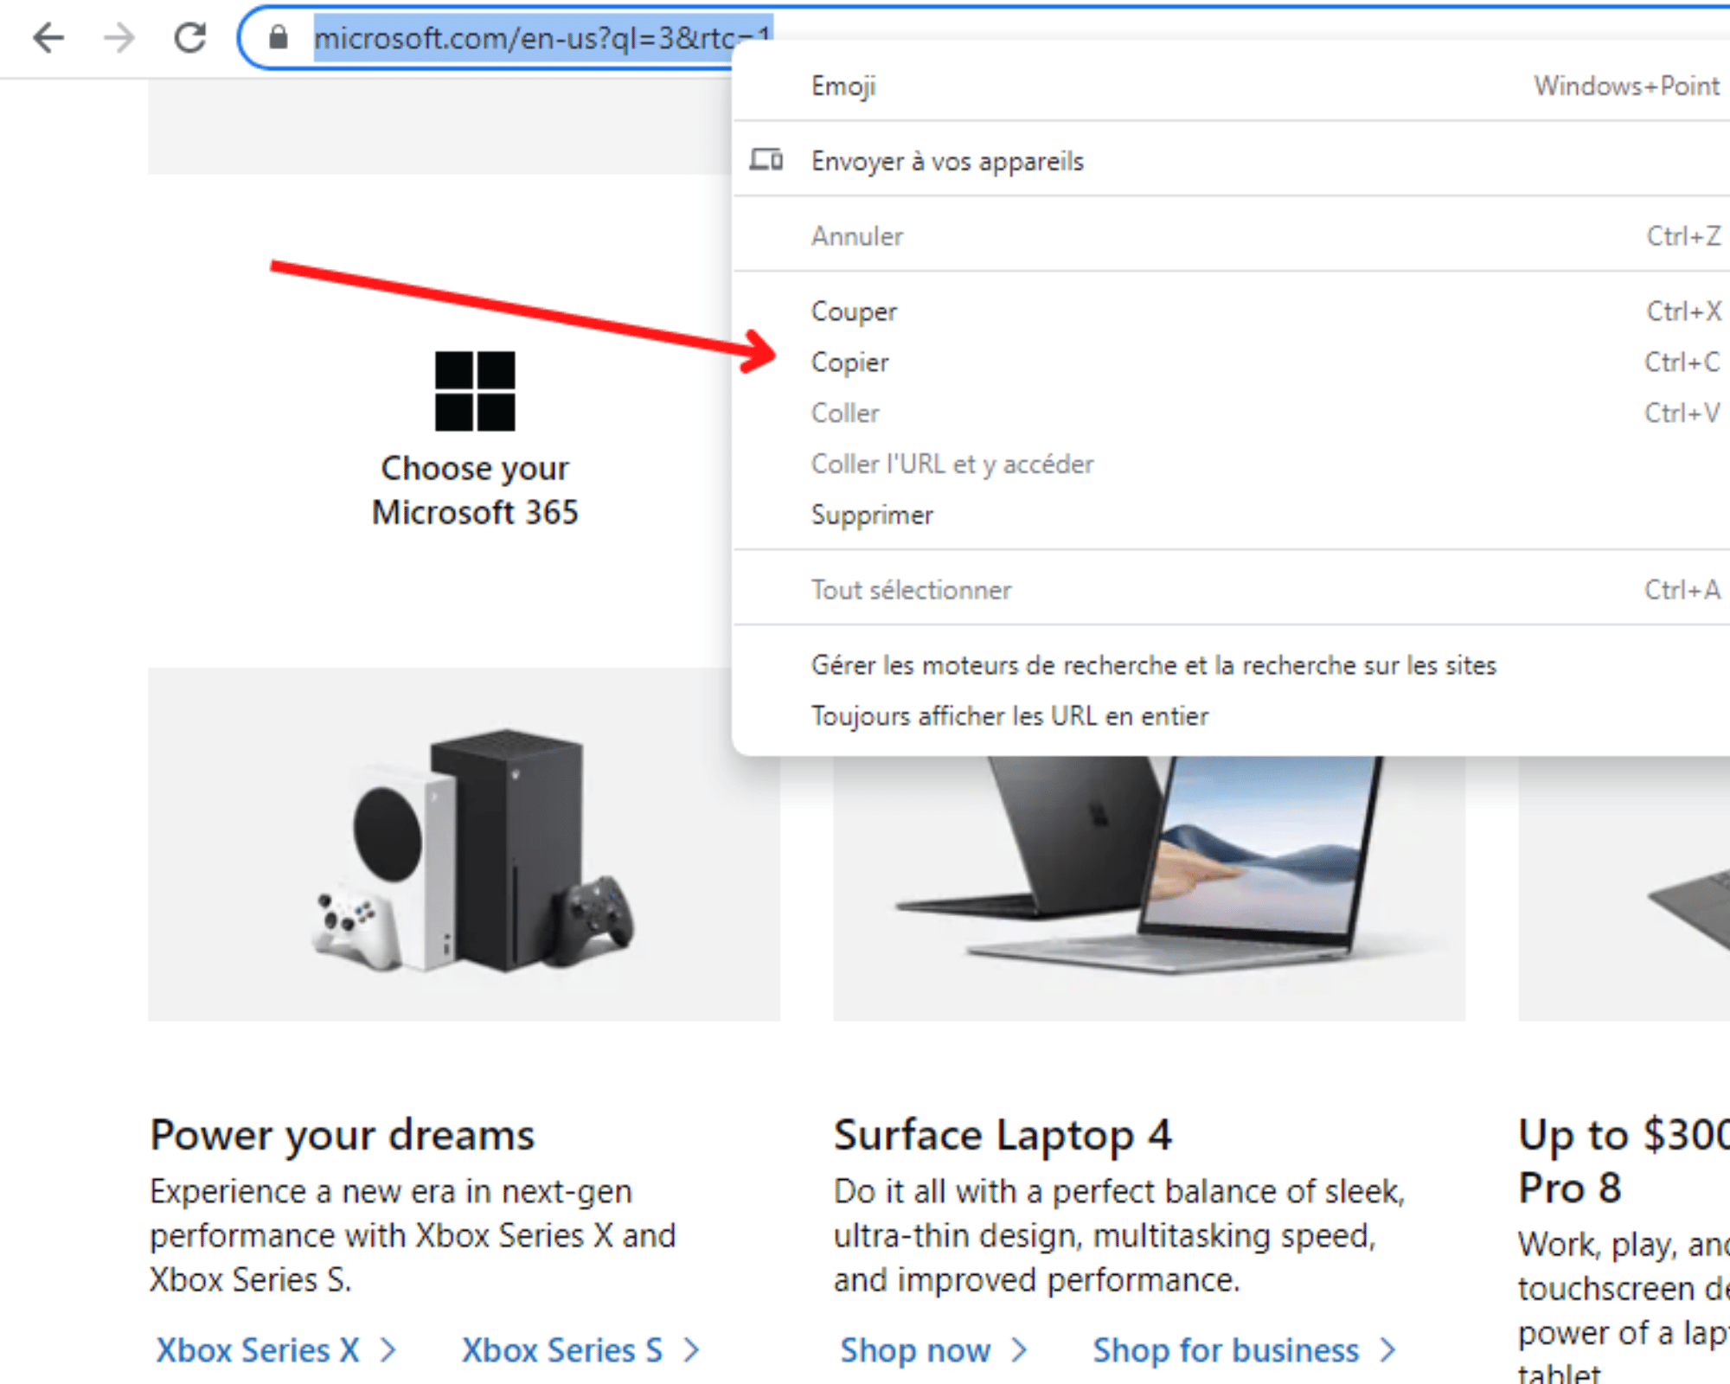The width and height of the screenshot is (1730, 1384).
Task: Click the browser forward arrow
Action: pyautogui.click(x=119, y=37)
